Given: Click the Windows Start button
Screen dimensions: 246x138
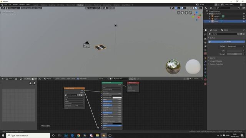Looking at the screenshot, I should (3, 135).
